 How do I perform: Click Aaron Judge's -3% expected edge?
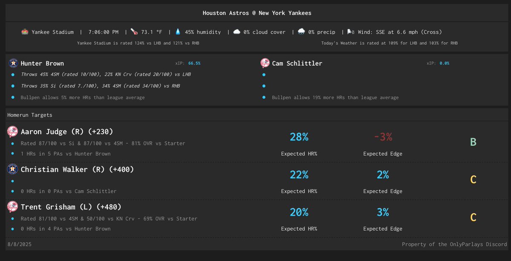click(x=383, y=137)
